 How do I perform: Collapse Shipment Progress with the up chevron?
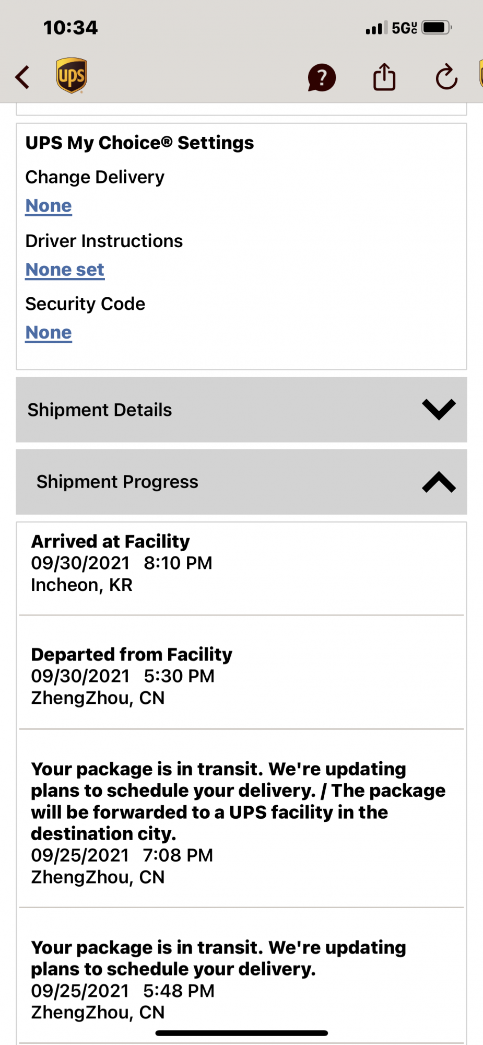tap(439, 482)
